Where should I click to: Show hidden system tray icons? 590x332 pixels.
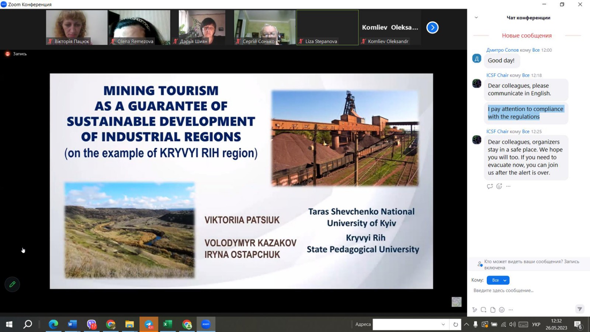[x=466, y=324]
